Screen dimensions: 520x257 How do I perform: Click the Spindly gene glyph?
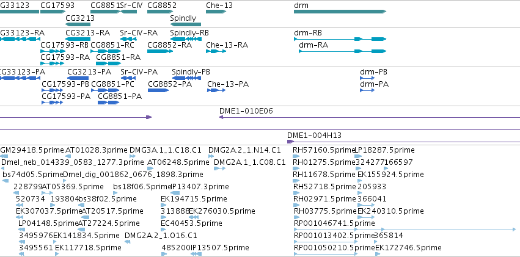(185, 24)
